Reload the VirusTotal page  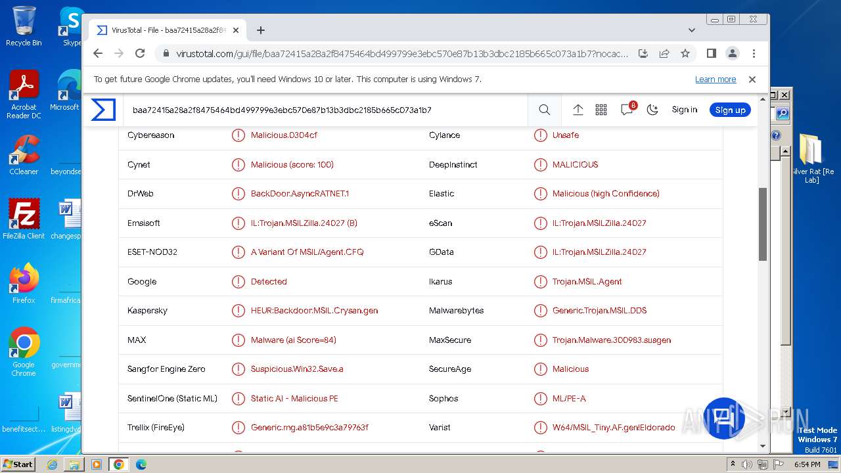pyautogui.click(x=140, y=53)
